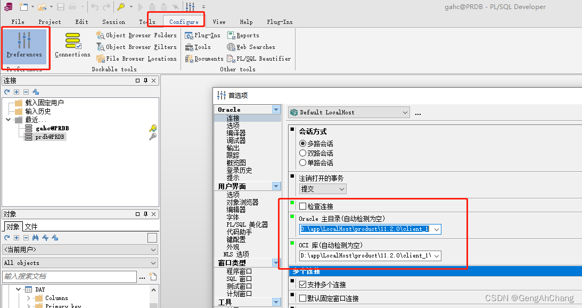Click the Log on key icon
This screenshot has width=582, height=308.
pos(121,7)
